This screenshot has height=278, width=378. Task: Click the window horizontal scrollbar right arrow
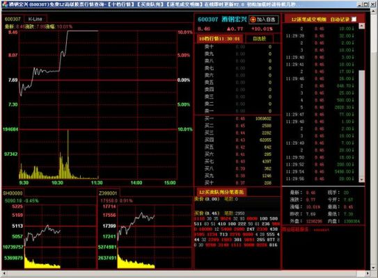tap(367, 273)
